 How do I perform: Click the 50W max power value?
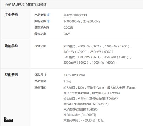click(67, 34)
